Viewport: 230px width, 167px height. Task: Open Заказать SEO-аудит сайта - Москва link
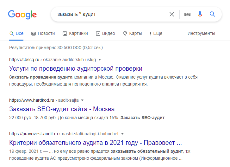point(62,109)
